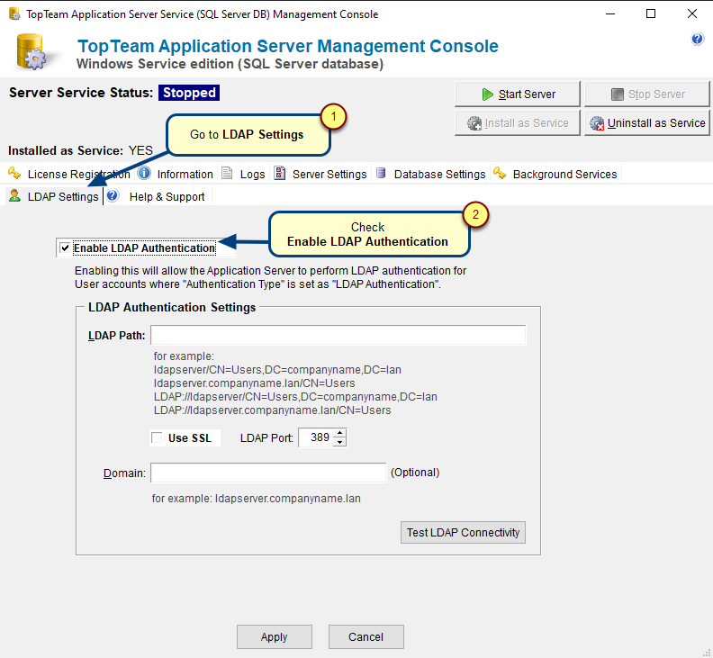This screenshot has height=658, width=713.
Task: Click the Help & Support question icon
Action: coord(113,196)
